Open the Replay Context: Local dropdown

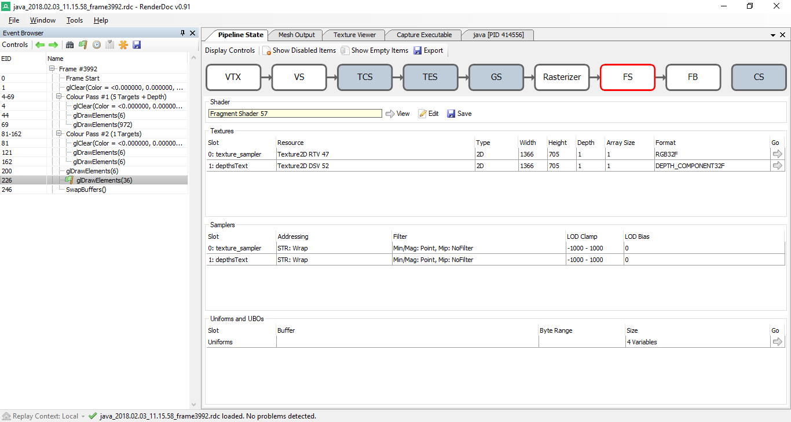tap(83, 416)
